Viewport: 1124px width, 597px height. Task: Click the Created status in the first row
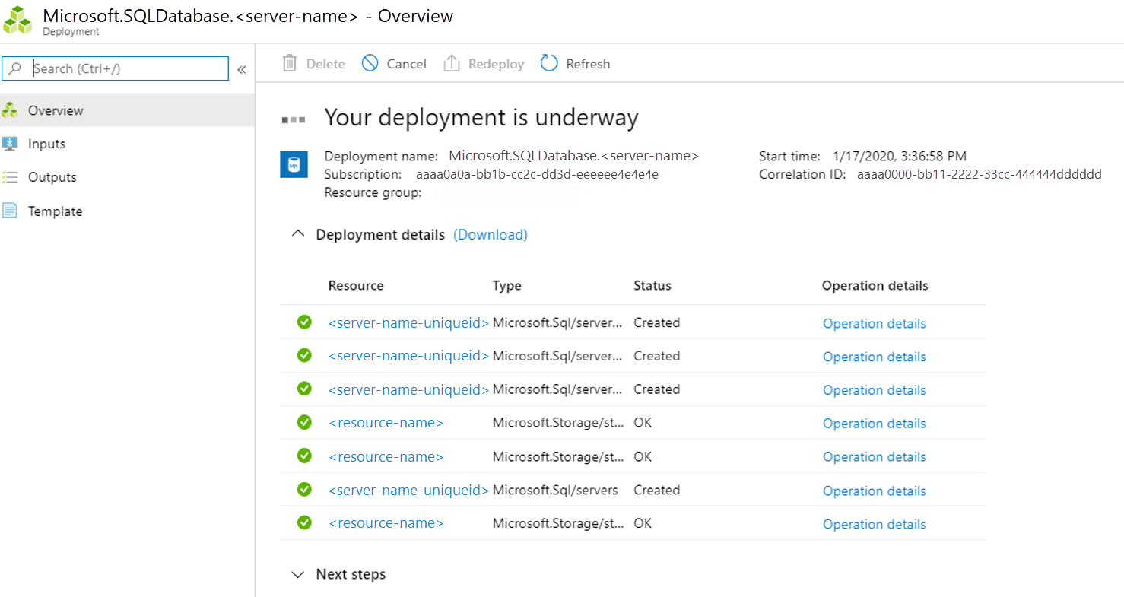(657, 322)
